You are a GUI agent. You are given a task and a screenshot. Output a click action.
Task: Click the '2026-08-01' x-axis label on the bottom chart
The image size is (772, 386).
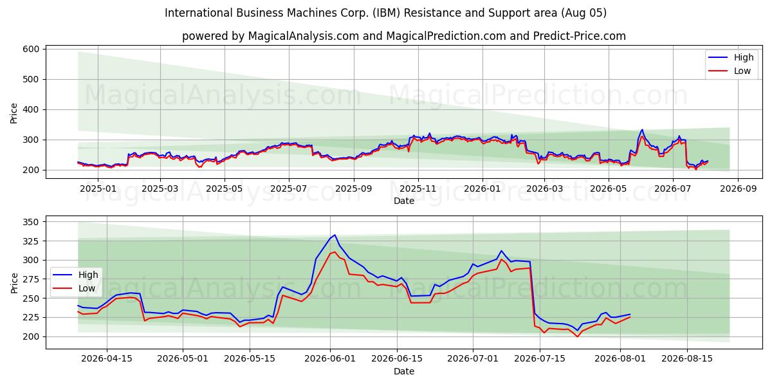(620, 359)
